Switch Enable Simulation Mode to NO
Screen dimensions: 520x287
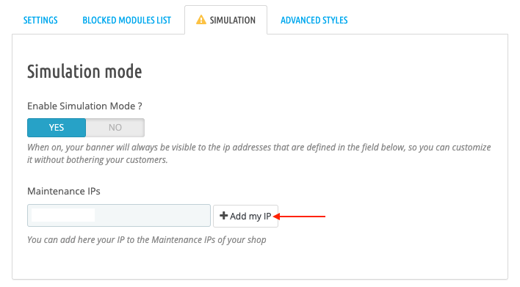pyautogui.click(x=115, y=128)
